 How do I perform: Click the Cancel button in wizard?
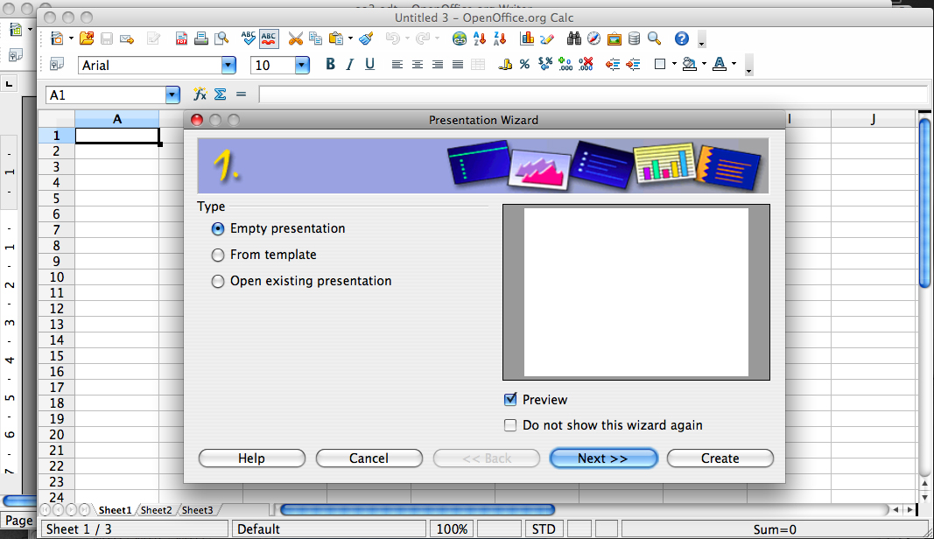pyautogui.click(x=369, y=458)
